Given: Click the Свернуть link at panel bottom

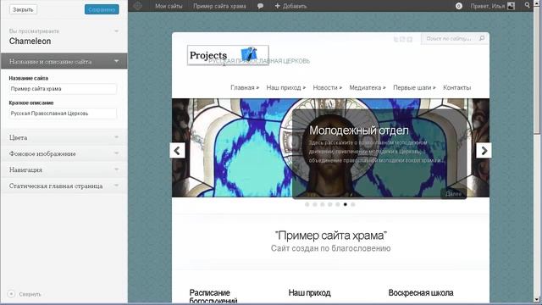Looking at the screenshot, I should [30, 294].
